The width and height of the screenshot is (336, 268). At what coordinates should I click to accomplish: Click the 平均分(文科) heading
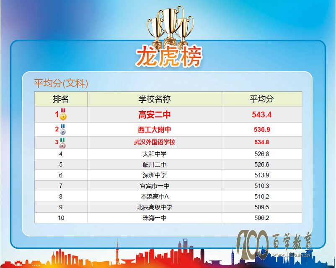coord(61,83)
